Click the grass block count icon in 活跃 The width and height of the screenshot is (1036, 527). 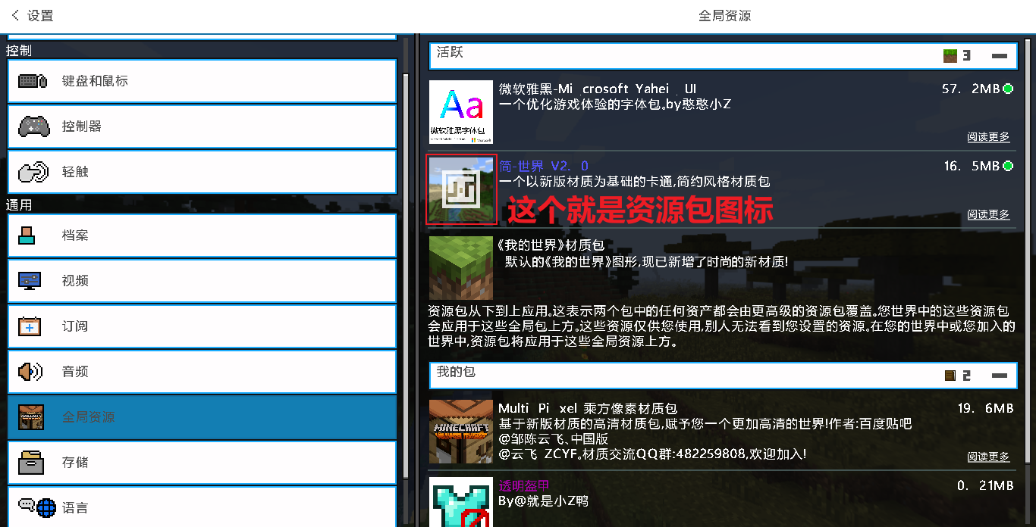pyautogui.click(x=950, y=55)
